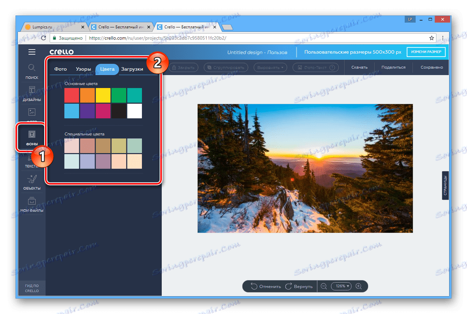Open the Объекты sidebar section

pos(32,183)
